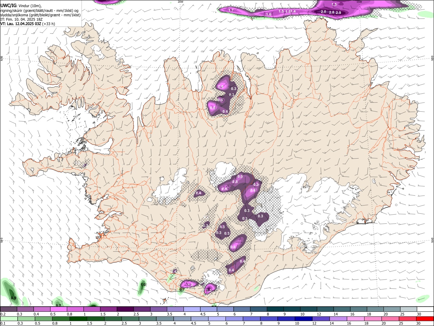Pick the bright pink 0.5–0.8 swatch on upper scale

click(58, 309)
